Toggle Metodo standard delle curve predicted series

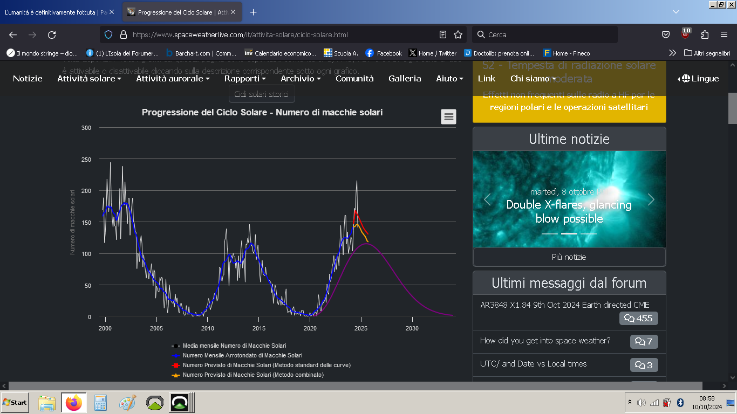pyautogui.click(x=261, y=365)
